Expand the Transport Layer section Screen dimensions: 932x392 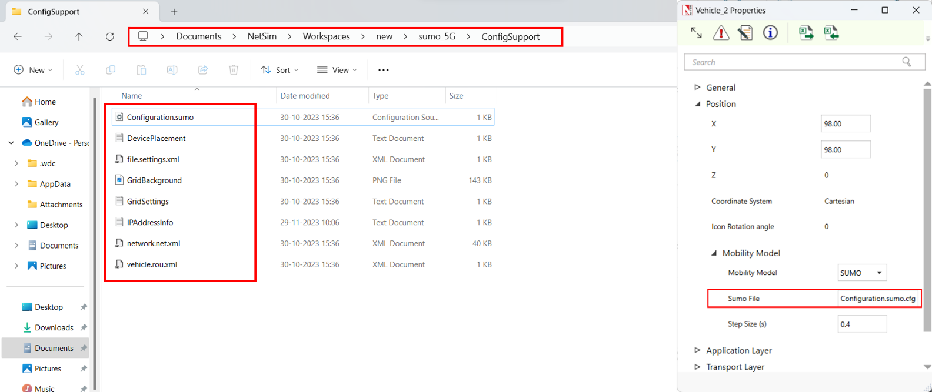[697, 367]
